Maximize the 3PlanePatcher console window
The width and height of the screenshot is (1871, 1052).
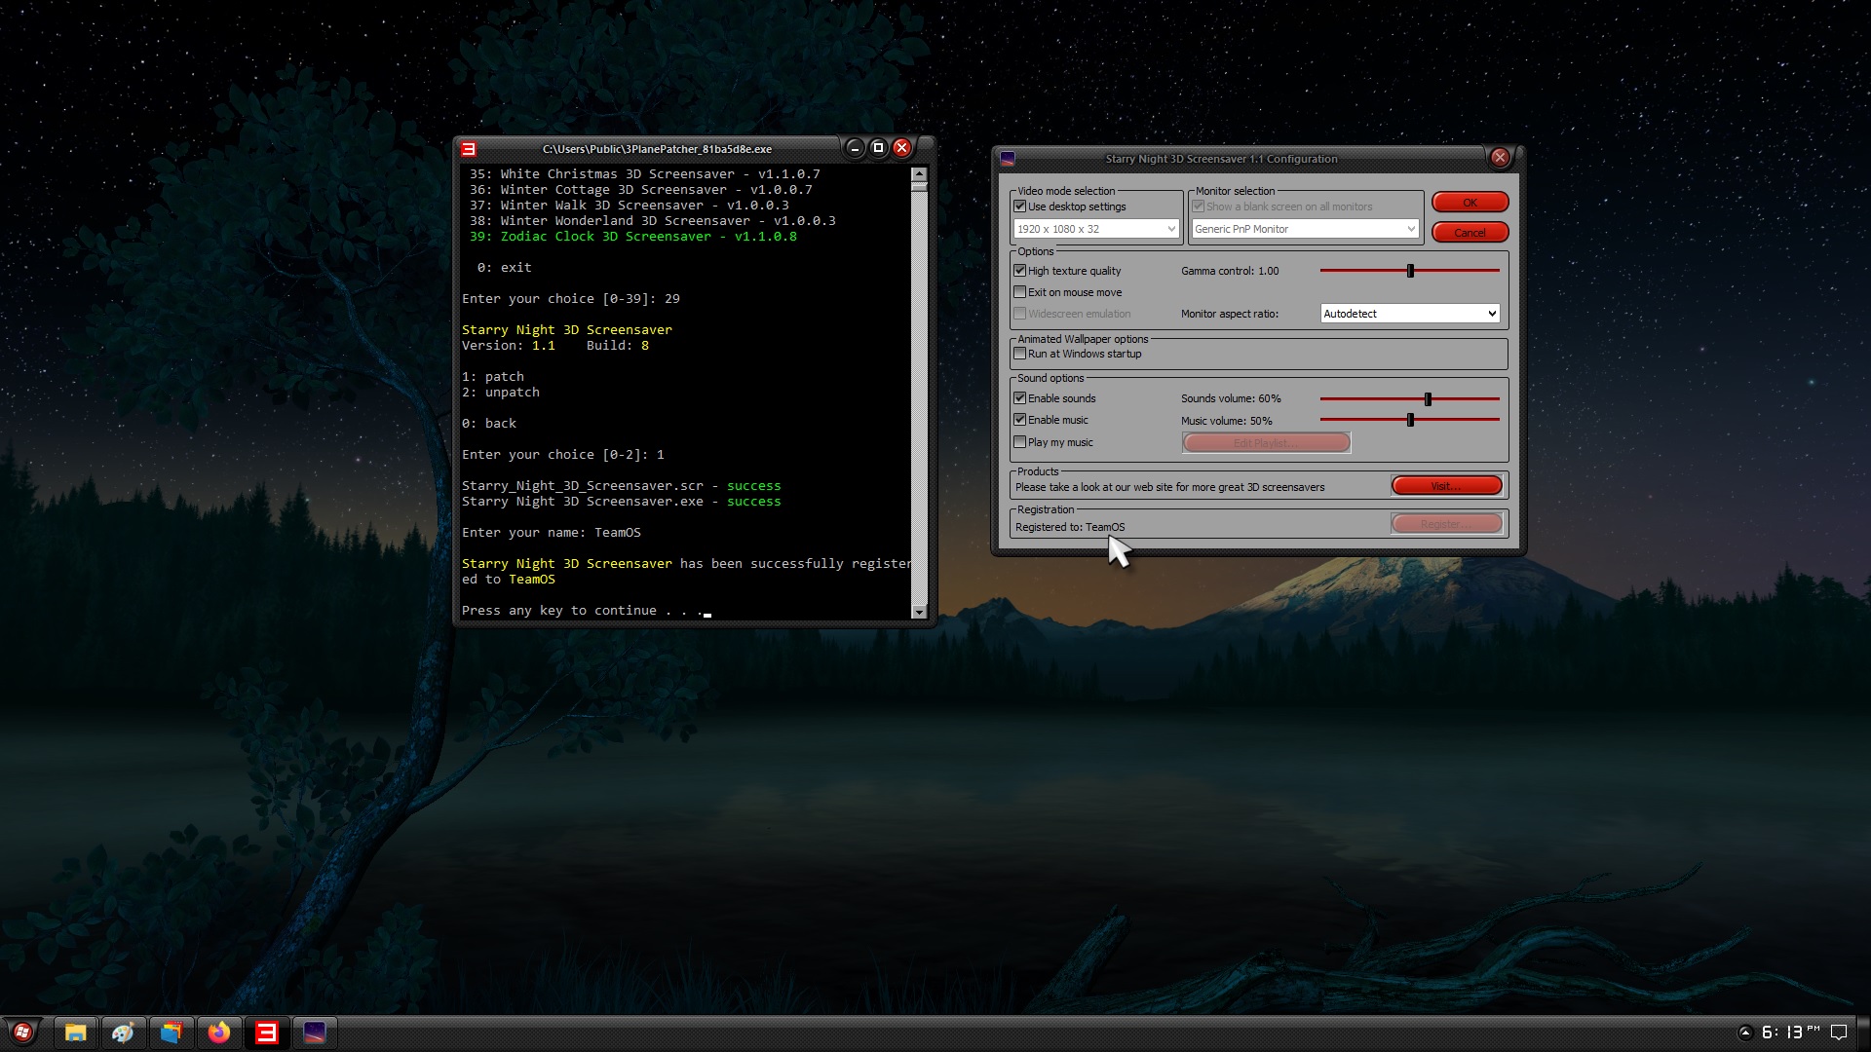878,148
